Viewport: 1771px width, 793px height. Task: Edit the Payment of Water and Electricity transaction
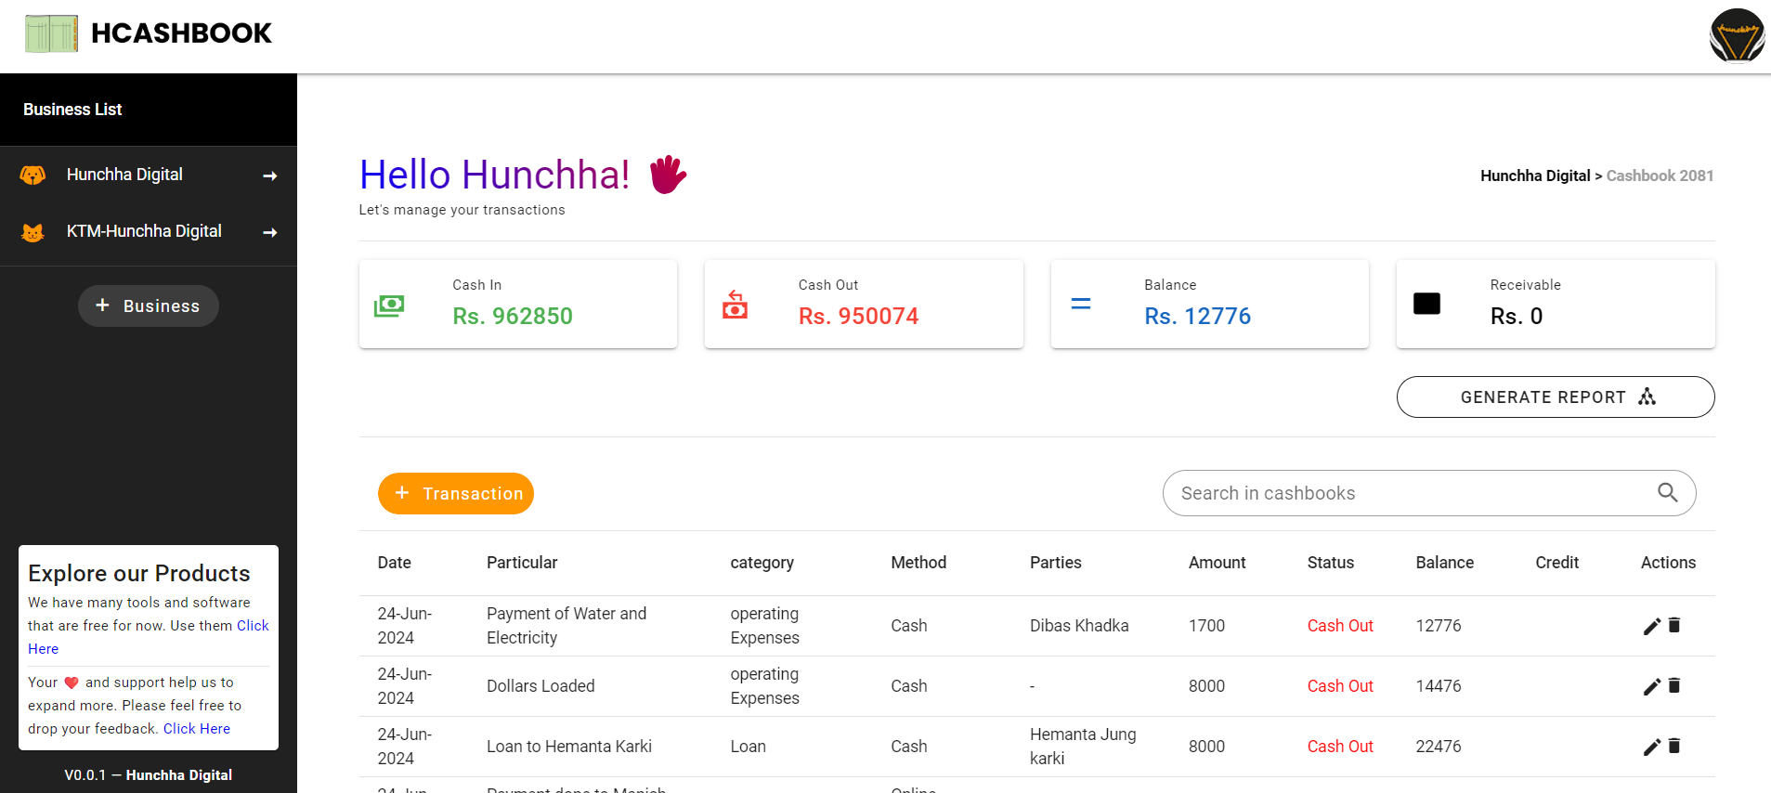pos(1651,627)
